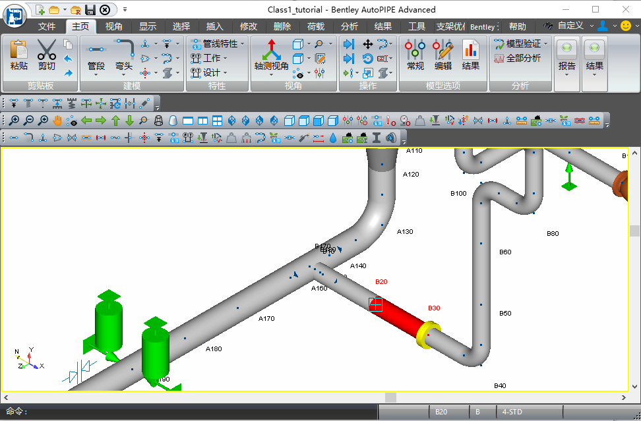Click the move/pan cross arrows icon in 操作
Viewport: 641px width, 421px height.
(367, 44)
